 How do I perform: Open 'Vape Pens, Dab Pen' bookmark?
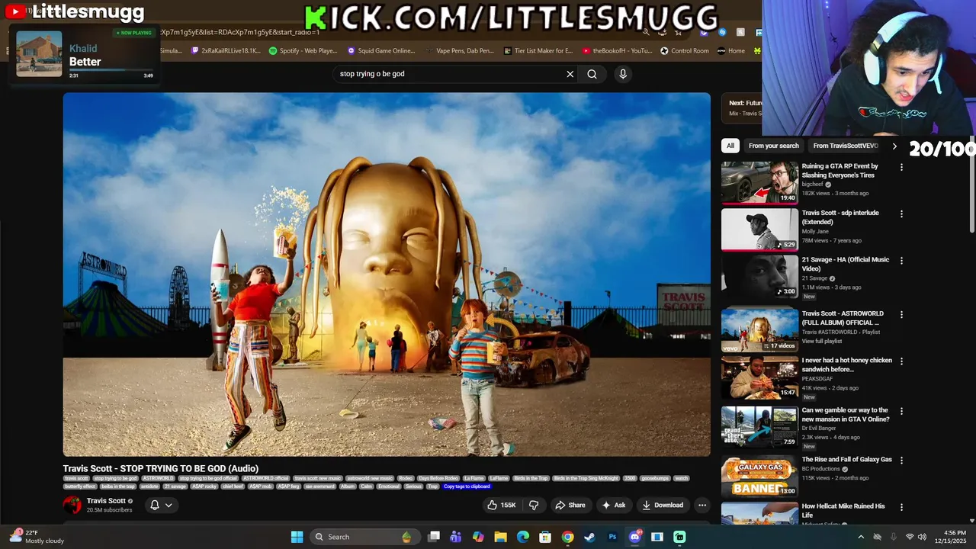pos(458,51)
